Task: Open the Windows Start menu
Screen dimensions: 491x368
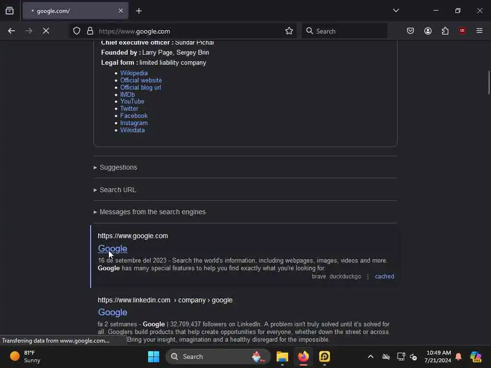Action: [x=153, y=356]
